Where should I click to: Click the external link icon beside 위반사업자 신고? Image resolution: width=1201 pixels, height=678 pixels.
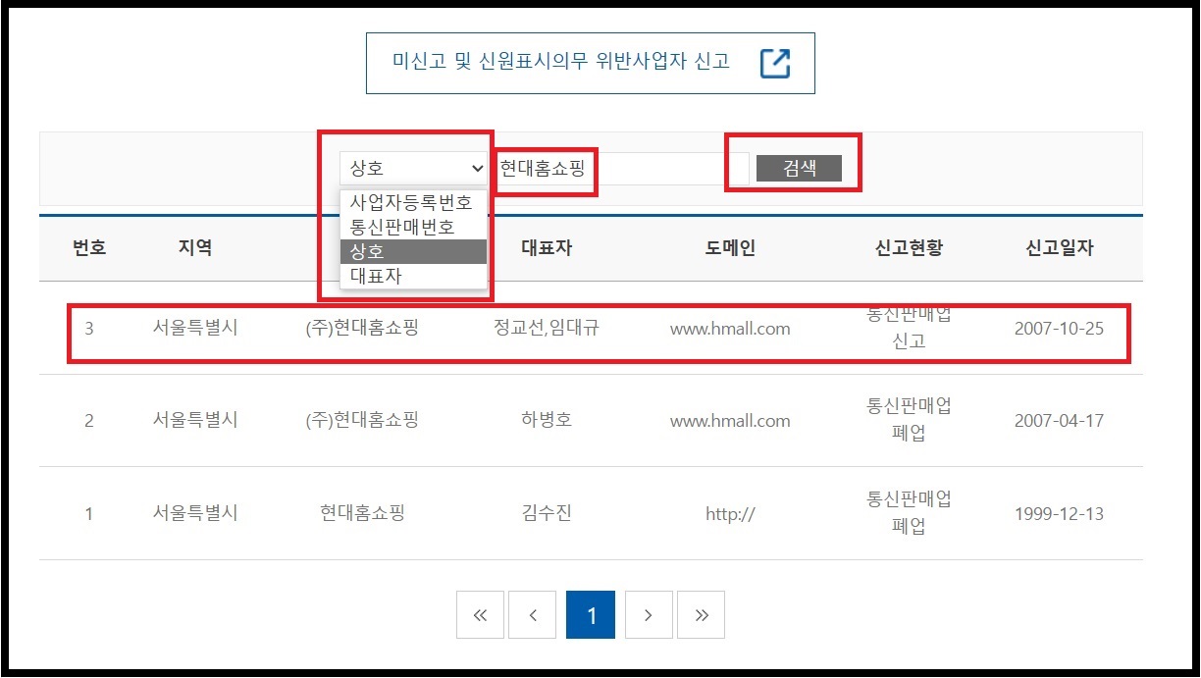pyautogui.click(x=775, y=63)
